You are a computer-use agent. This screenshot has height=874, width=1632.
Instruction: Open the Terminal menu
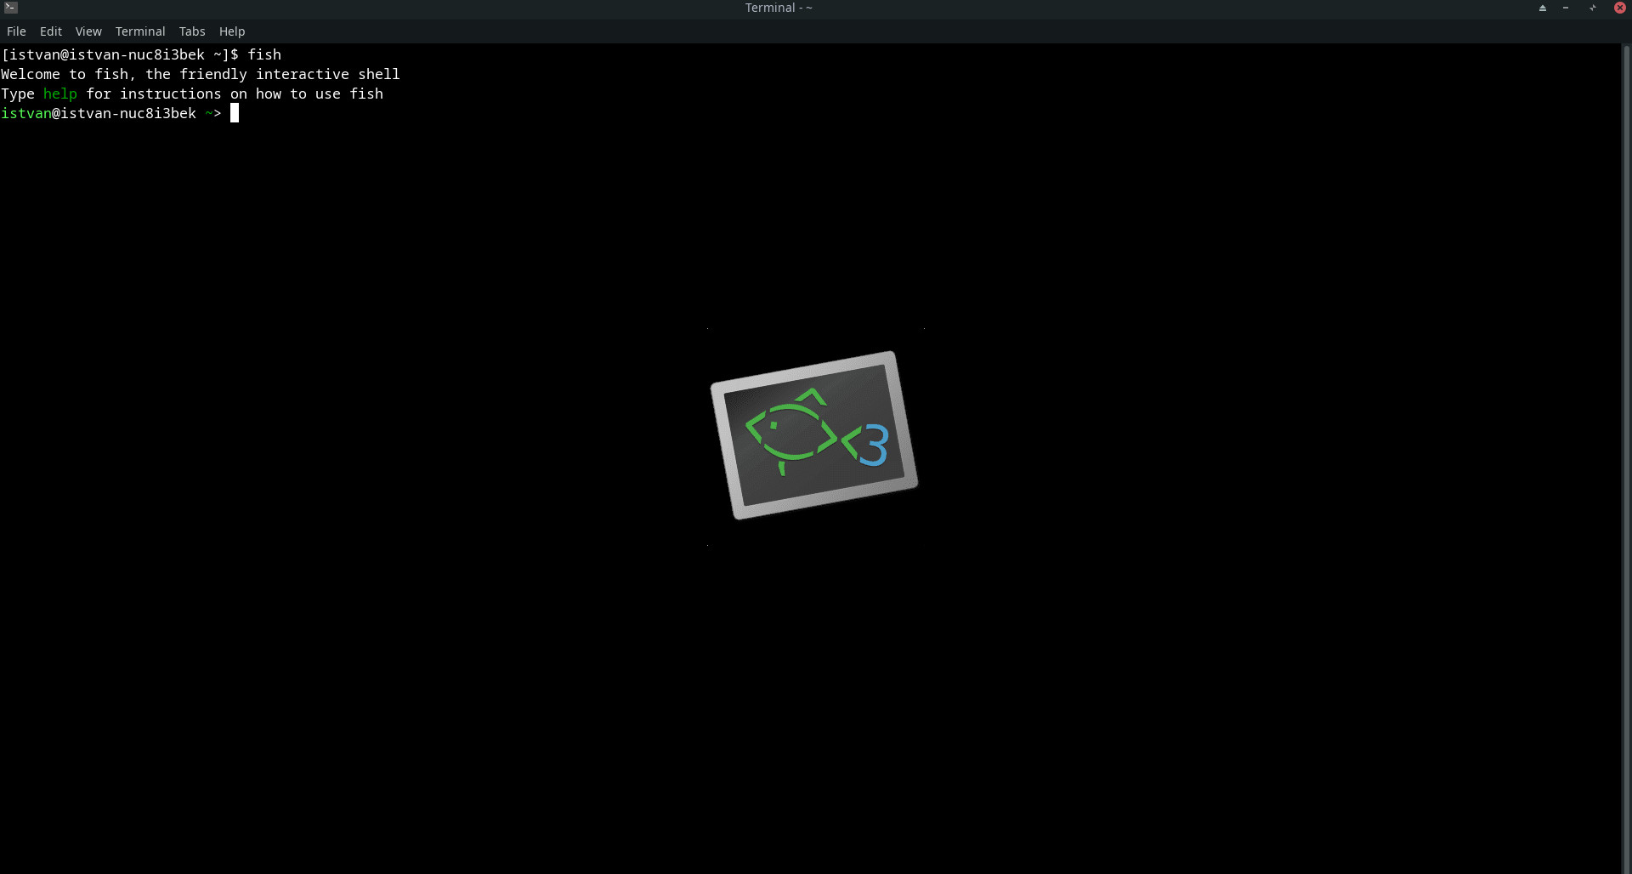click(139, 31)
